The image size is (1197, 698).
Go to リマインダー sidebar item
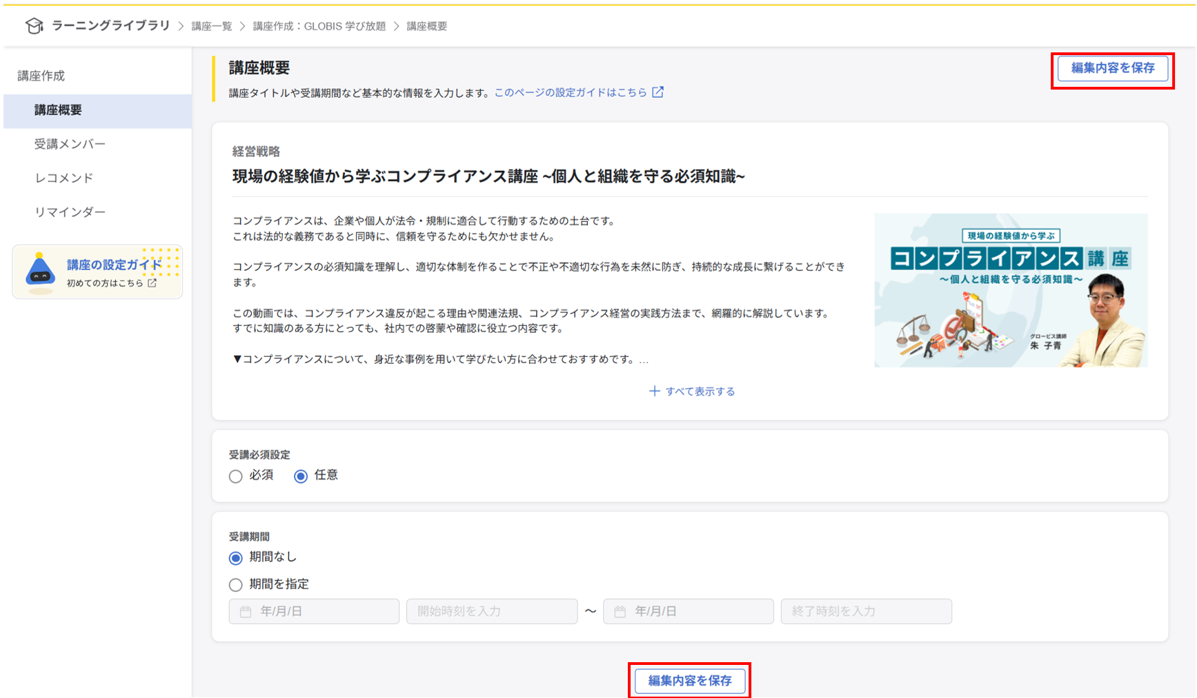point(70,212)
